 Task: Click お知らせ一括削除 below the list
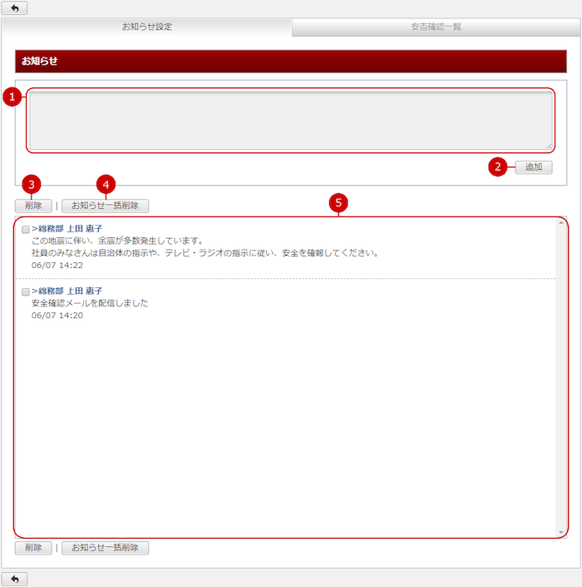(105, 548)
